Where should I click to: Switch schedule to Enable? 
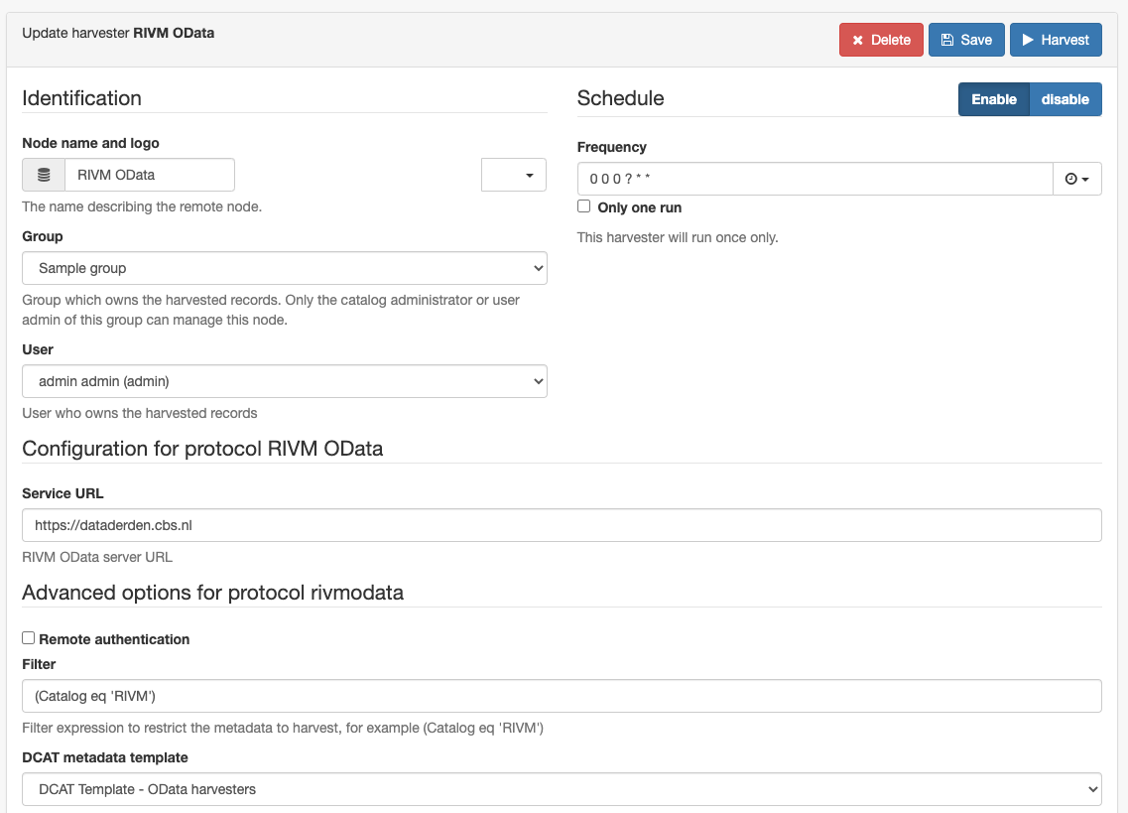[994, 99]
